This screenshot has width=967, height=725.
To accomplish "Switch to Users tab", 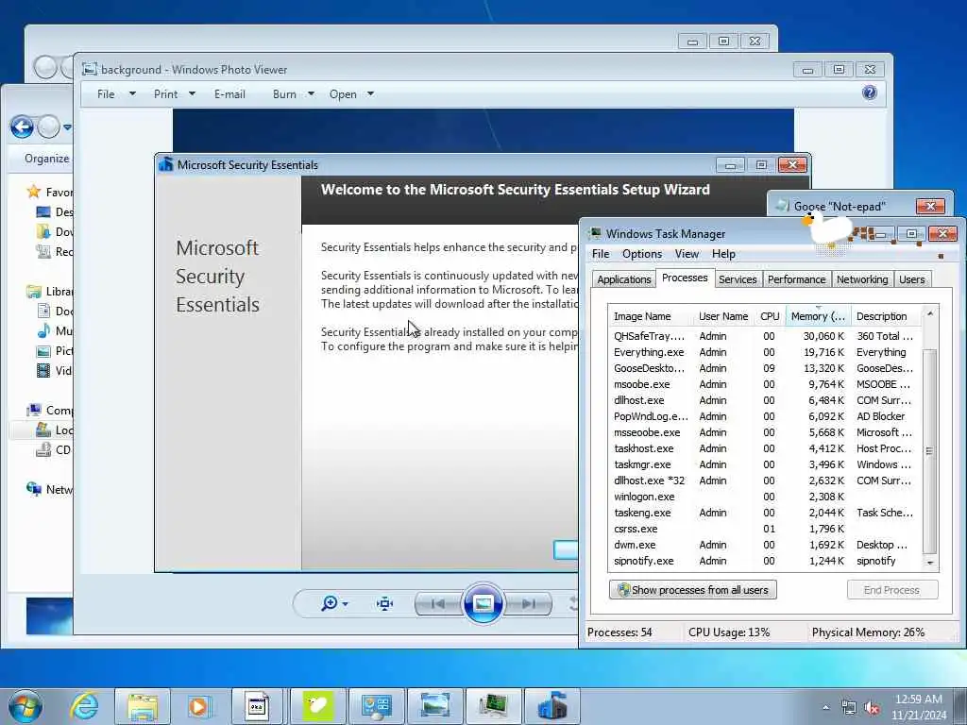I will point(911,279).
